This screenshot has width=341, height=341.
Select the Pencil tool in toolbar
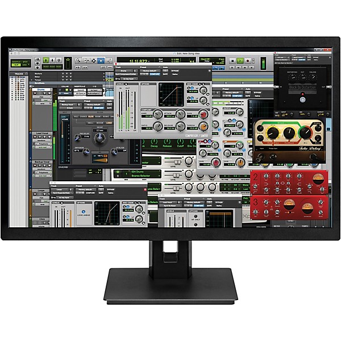[109, 60]
